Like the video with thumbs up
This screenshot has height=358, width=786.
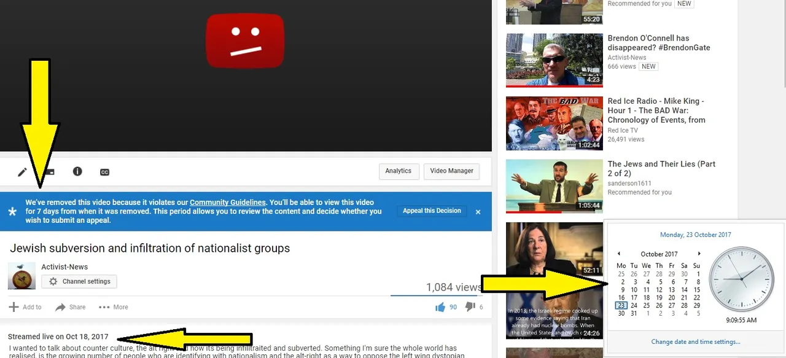(446, 307)
